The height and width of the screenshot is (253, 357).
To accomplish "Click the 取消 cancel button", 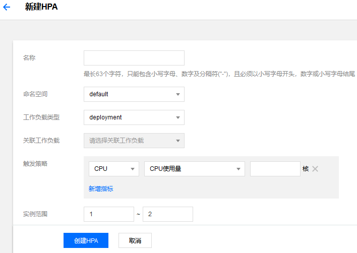I will coord(135,240).
